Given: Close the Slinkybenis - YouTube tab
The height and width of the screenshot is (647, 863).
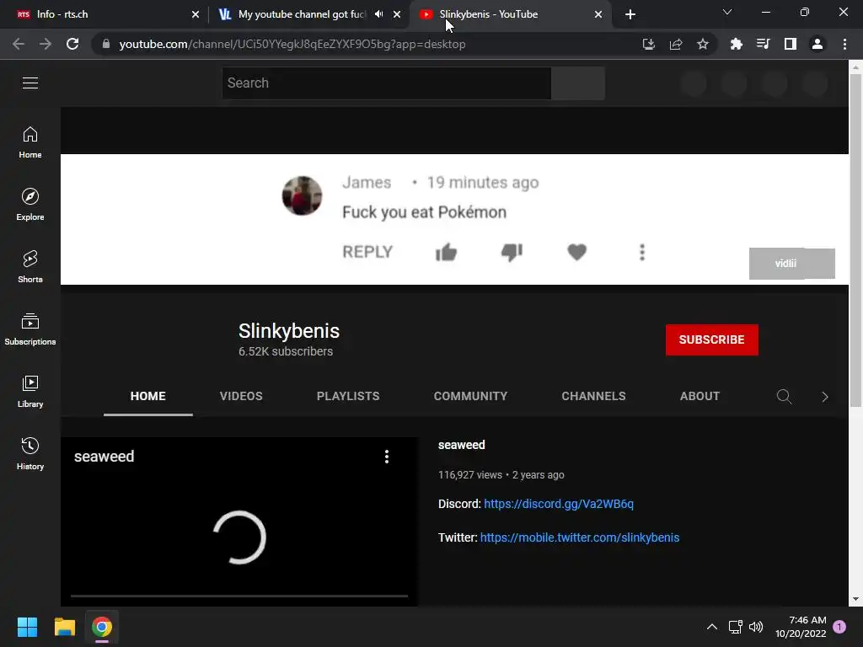Looking at the screenshot, I should tap(598, 14).
